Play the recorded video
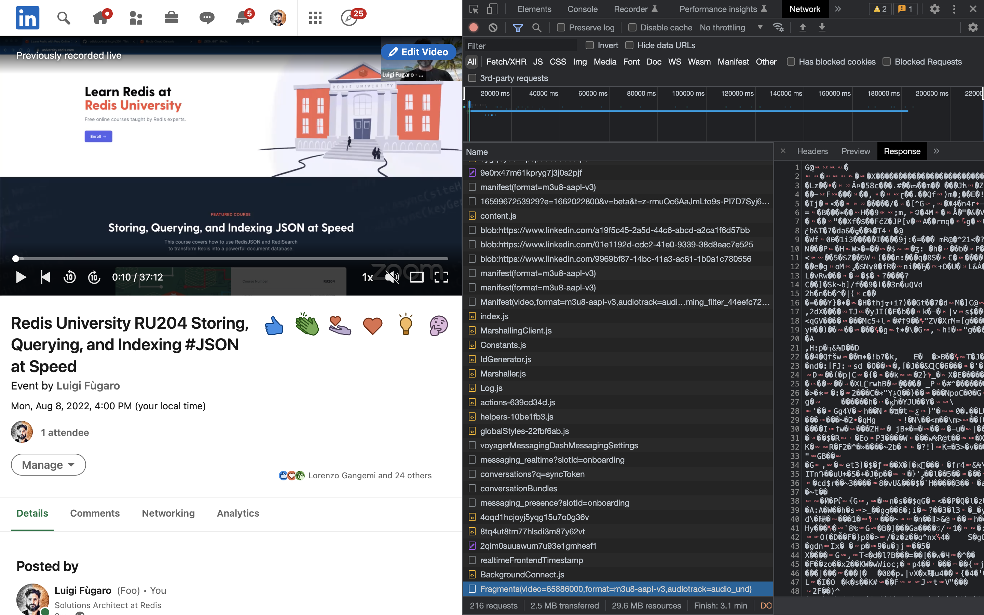The image size is (984, 615). pyautogui.click(x=21, y=277)
